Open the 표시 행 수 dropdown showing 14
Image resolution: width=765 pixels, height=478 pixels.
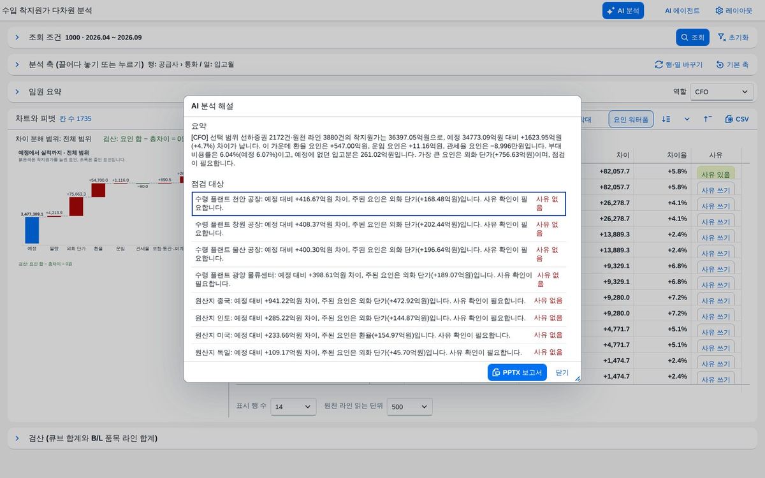293,407
